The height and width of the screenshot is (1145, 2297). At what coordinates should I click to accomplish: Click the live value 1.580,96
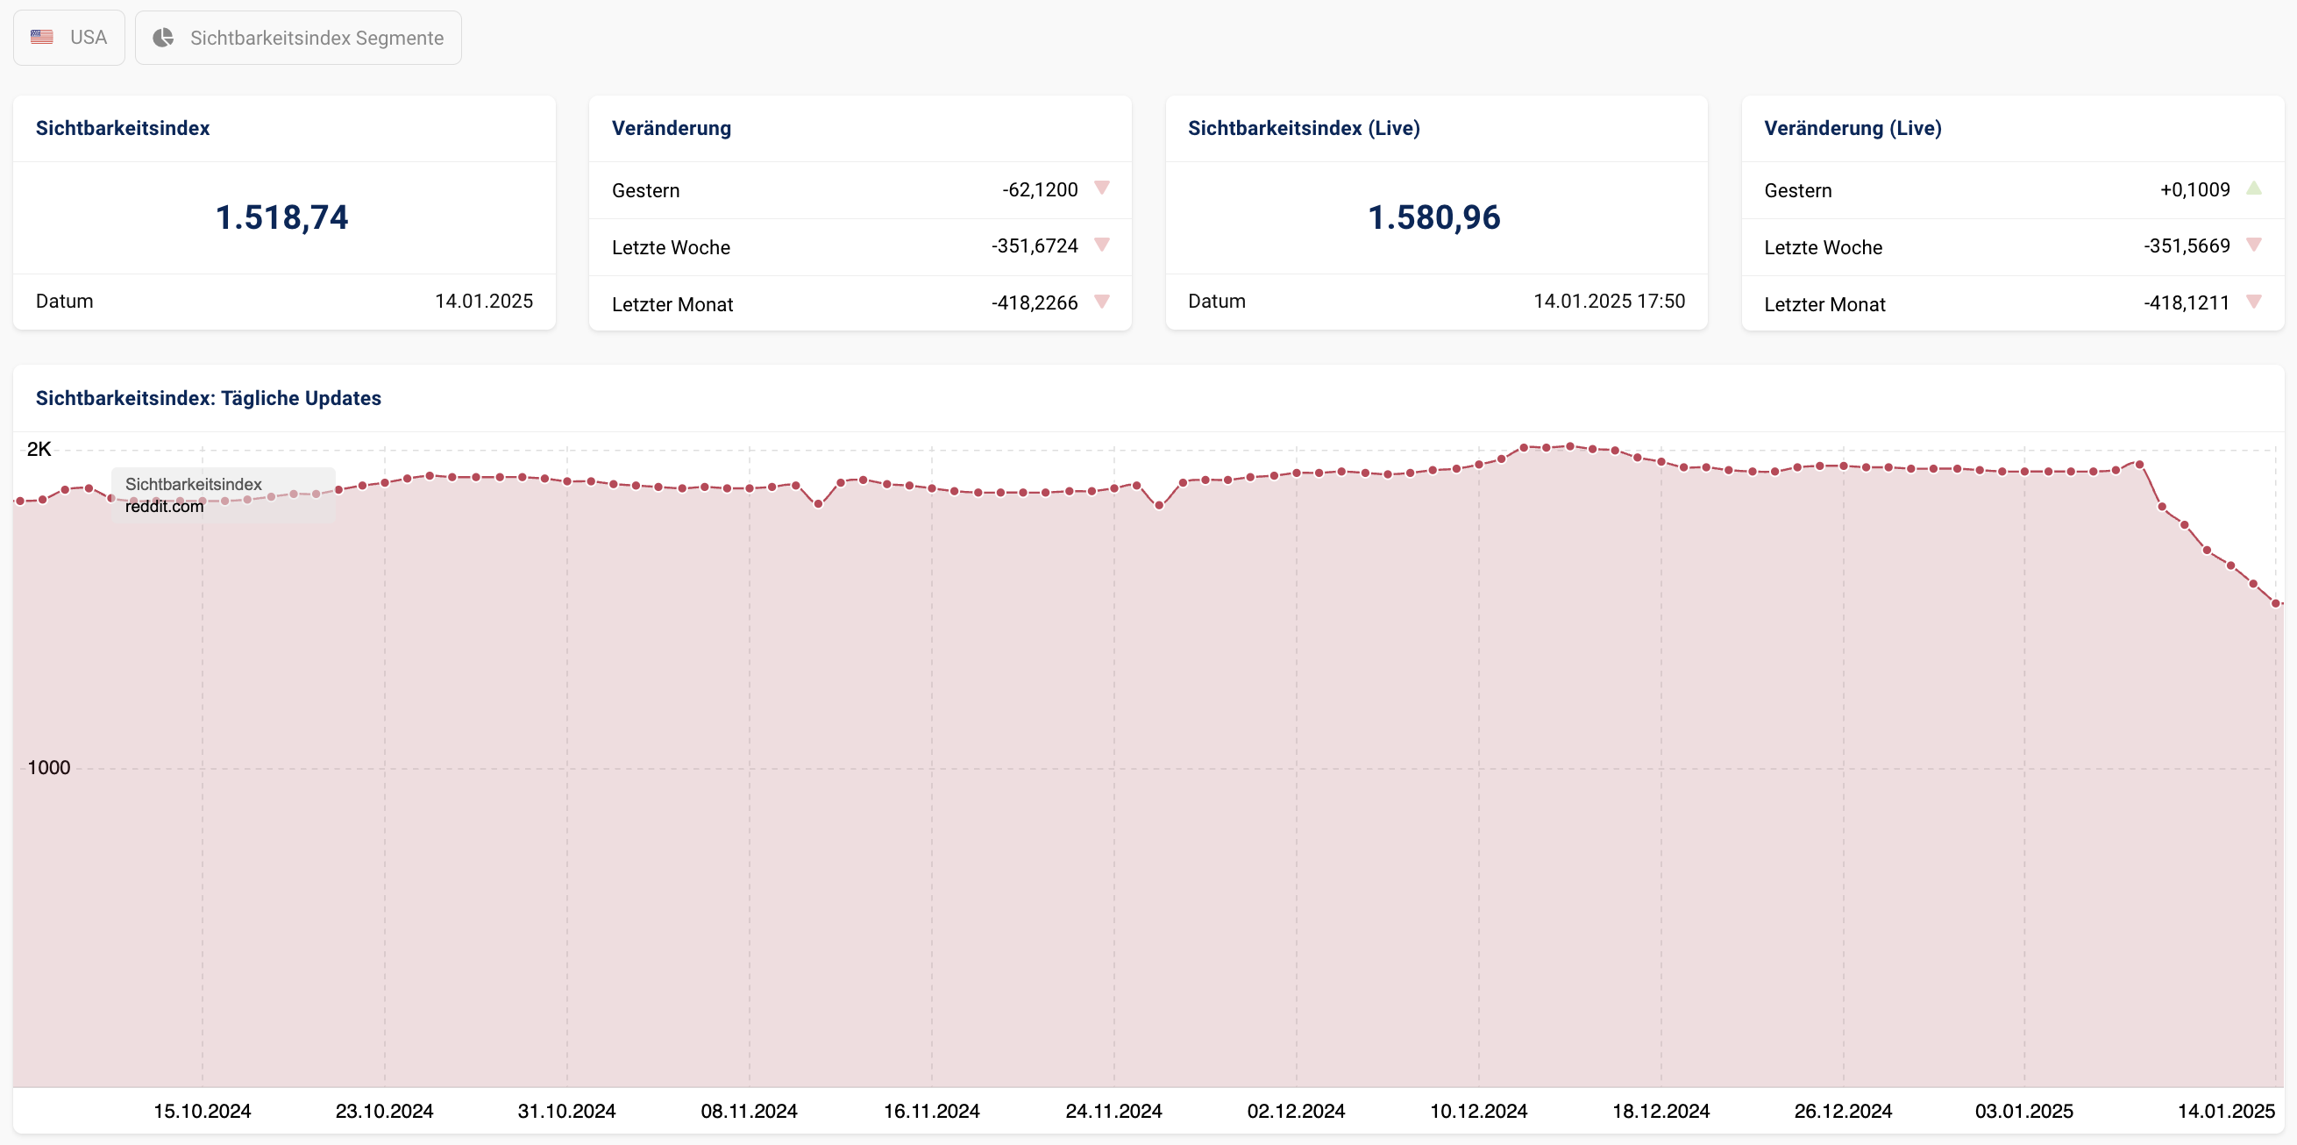pos(1433,217)
